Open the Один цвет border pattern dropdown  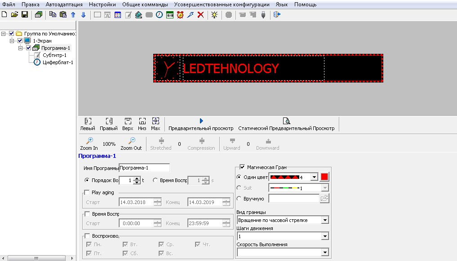[x=314, y=177]
